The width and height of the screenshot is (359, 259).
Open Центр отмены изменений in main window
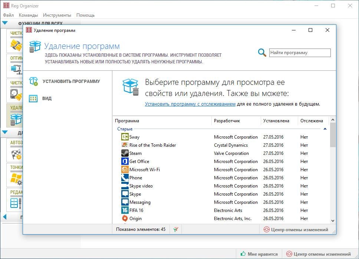click(319, 254)
